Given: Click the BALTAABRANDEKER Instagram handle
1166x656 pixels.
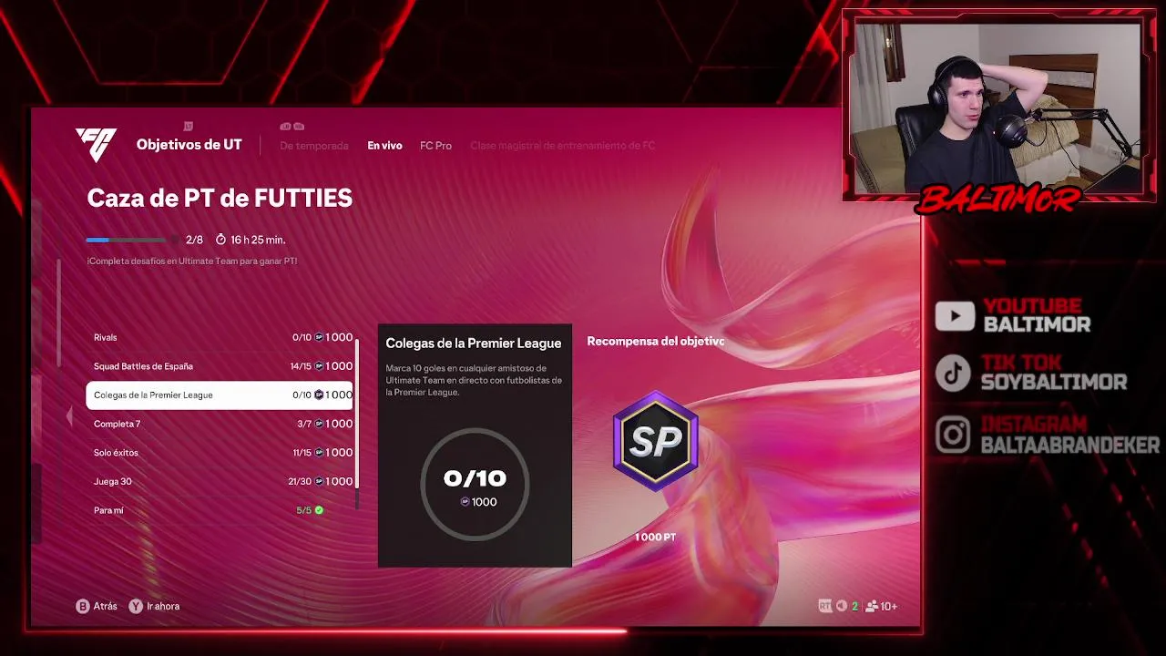Looking at the screenshot, I should pos(1070,445).
